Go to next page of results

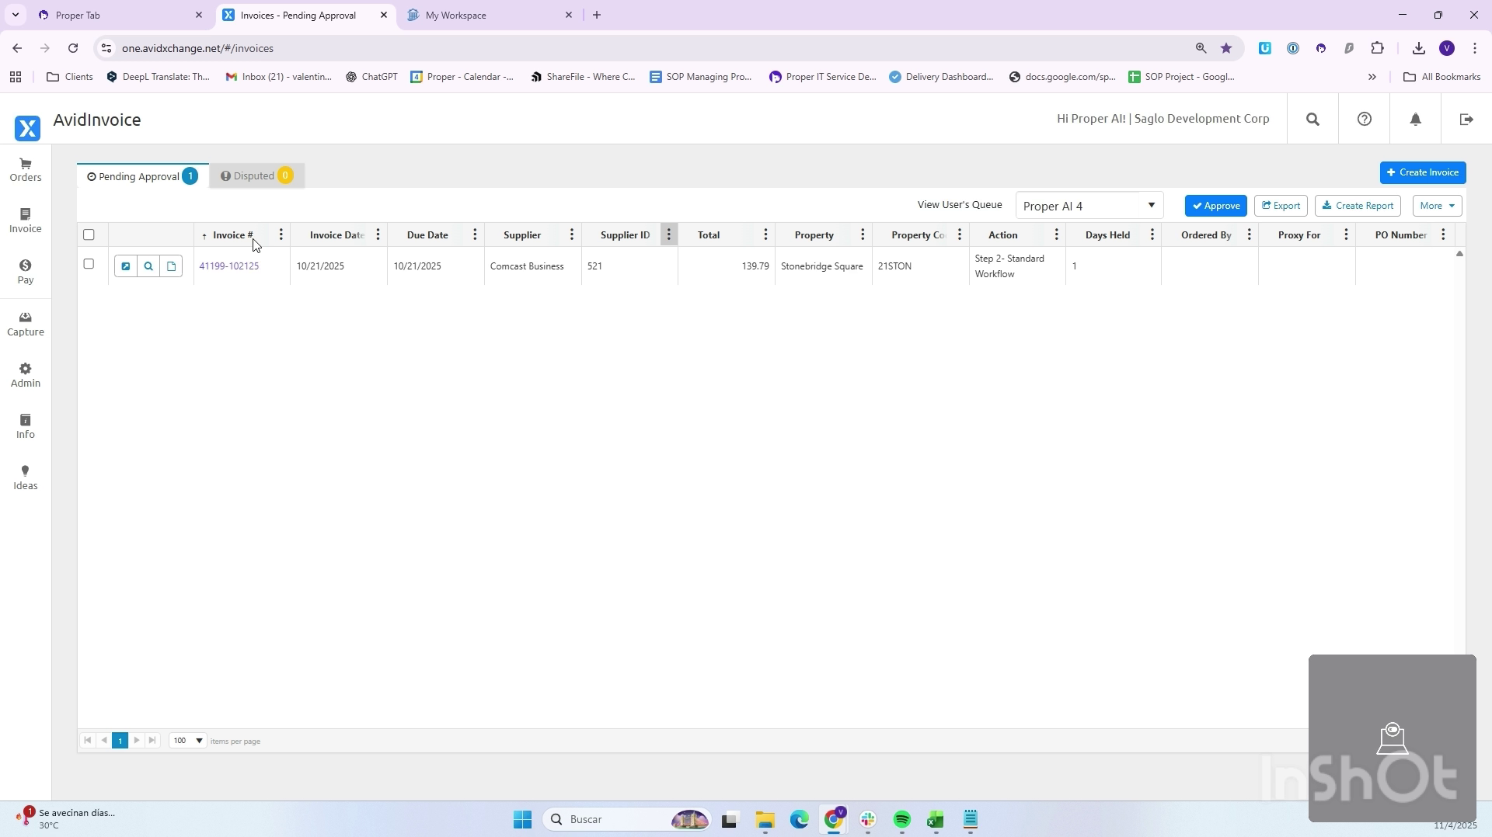(137, 741)
